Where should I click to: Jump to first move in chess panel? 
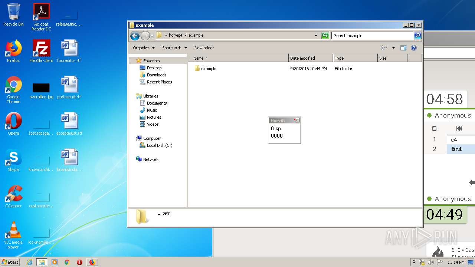[x=459, y=128]
